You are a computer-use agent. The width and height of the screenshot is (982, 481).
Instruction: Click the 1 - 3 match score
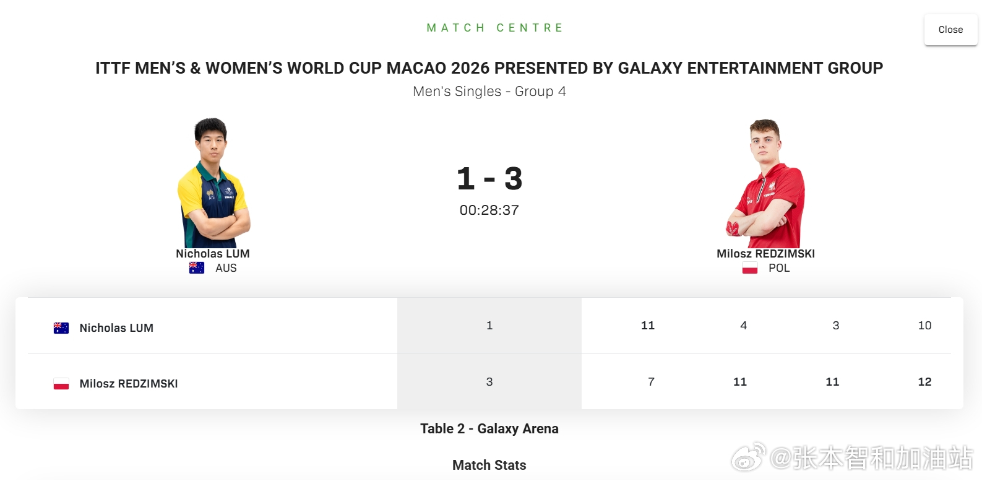click(x=489, y=179)
